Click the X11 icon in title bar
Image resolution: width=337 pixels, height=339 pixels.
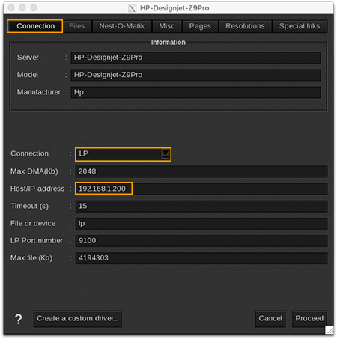[x=132, y=8]
